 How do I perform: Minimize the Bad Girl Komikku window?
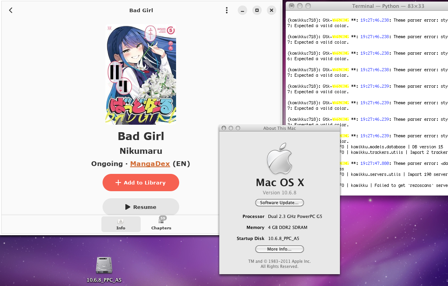tap(242, 10)
